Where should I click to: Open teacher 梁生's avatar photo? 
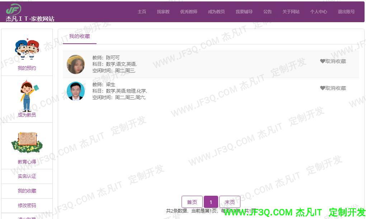click(x=76, y=91)
